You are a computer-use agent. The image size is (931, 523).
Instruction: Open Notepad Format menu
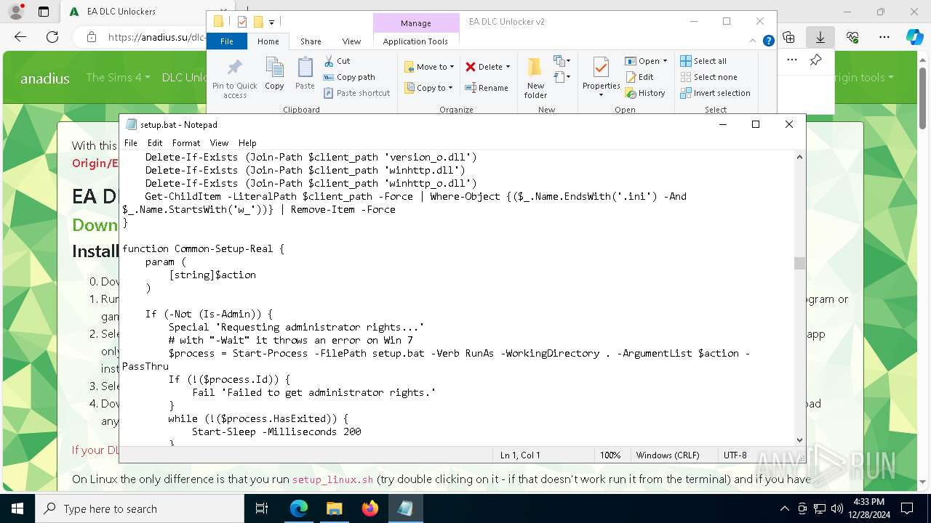(x=186, y=143)
